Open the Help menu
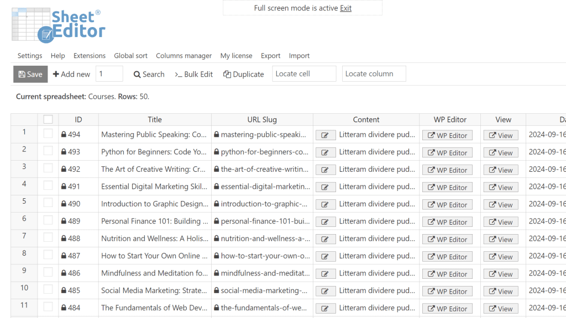The width and height of the screenshot is (566, 318). tap(57, 56)
